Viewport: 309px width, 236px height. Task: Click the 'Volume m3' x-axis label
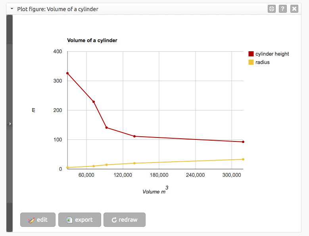pyautogui.click(x=155, y=191)
